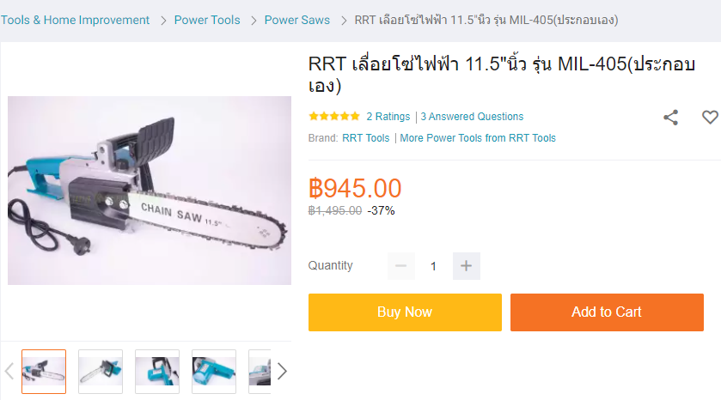
Task: Open the 2 Ratings link
Action: (x=388, y=117)
